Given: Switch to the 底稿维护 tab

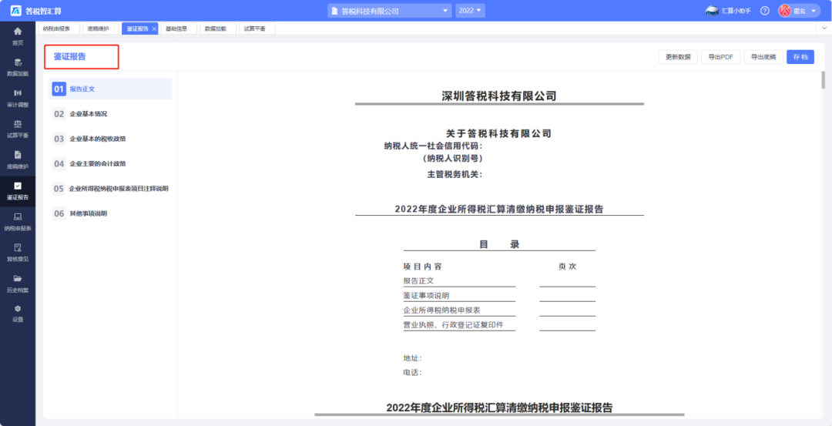Looking at the screenshot, I should coord(100,29).
